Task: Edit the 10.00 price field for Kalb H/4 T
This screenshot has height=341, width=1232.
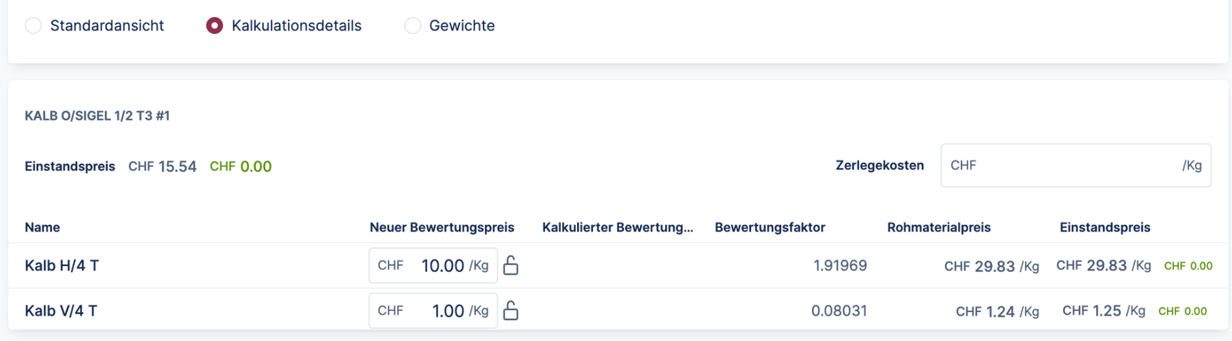Action: pos(441,265)
